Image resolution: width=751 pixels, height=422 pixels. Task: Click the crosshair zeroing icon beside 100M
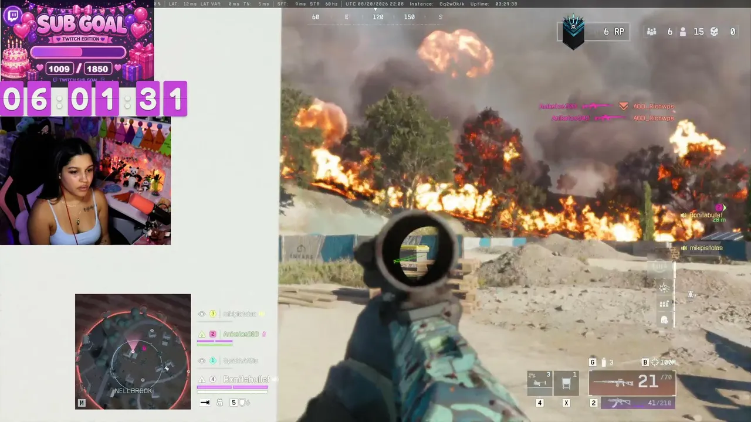(655, 362)
